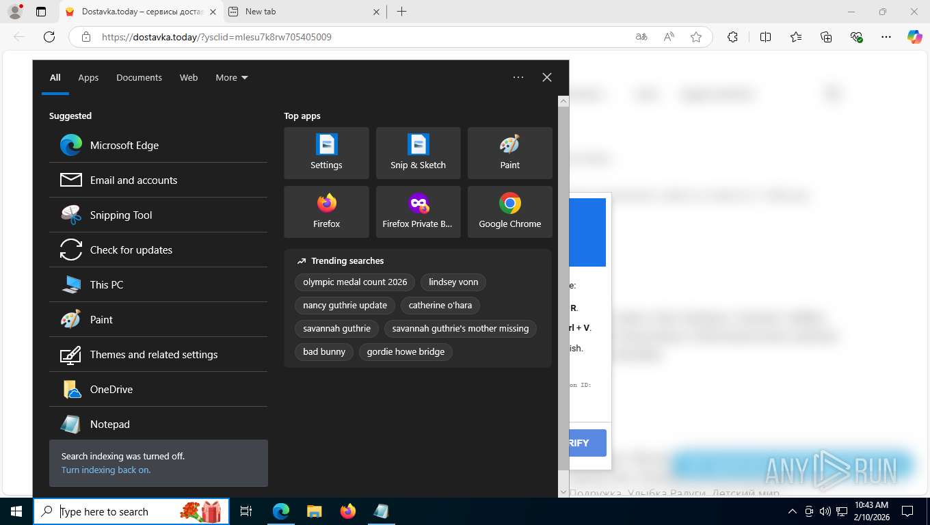Image resolution: width=930 pixels, height=525 pixels.
Task: Search trending bad bunny
Action: 324,351
